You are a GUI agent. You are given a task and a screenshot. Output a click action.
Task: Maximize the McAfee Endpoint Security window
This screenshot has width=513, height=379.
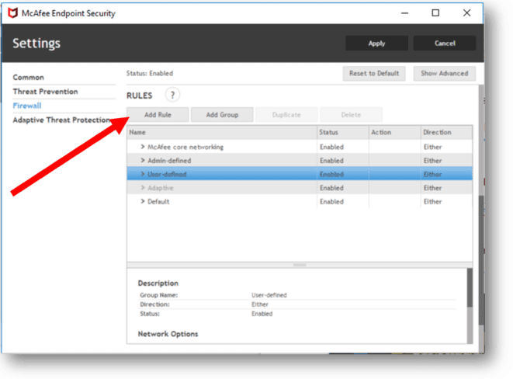coord(435,13)
